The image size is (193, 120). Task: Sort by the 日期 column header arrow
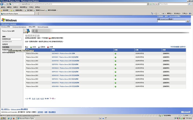pos(141,50)
